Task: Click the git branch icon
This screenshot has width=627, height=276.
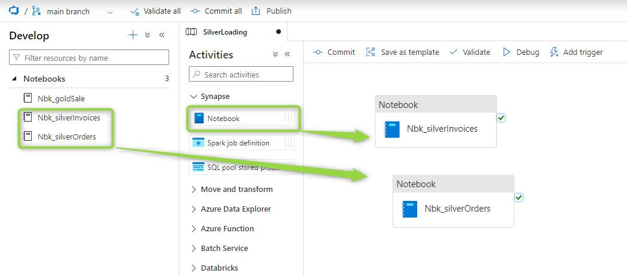Action: 36,11
